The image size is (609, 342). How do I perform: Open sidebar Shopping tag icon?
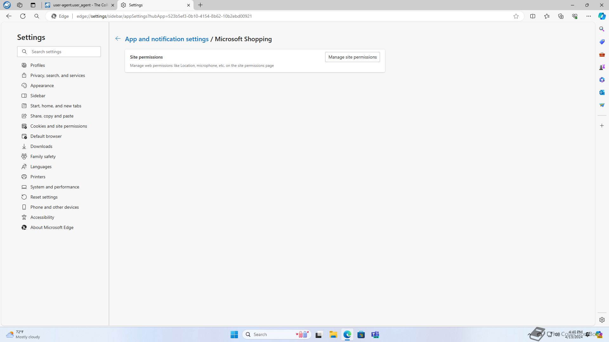(602, 42)
